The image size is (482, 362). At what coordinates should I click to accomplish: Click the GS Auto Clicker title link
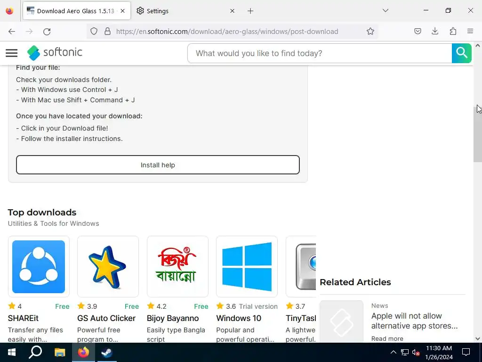point(106,318)
